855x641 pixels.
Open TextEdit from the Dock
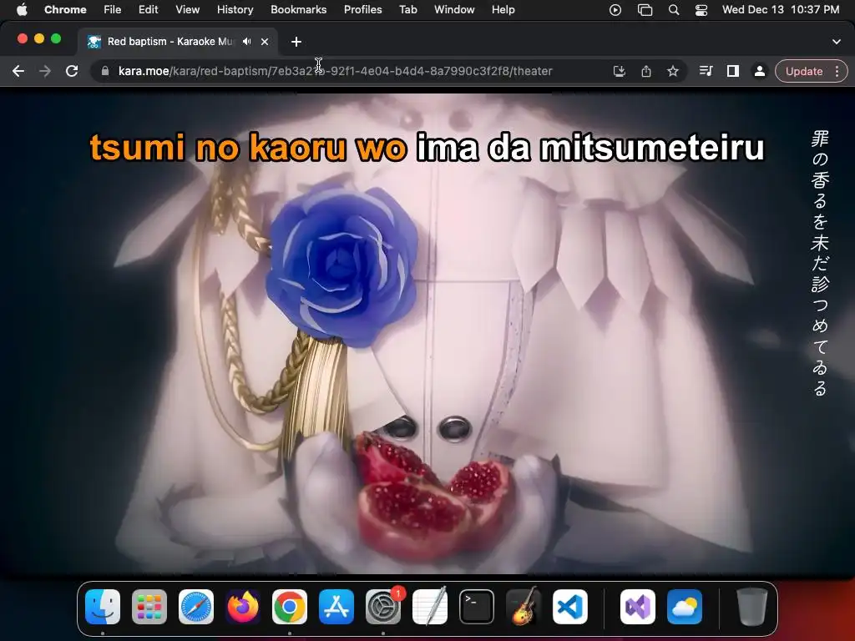pyautogui.click(x=430, y=607)
